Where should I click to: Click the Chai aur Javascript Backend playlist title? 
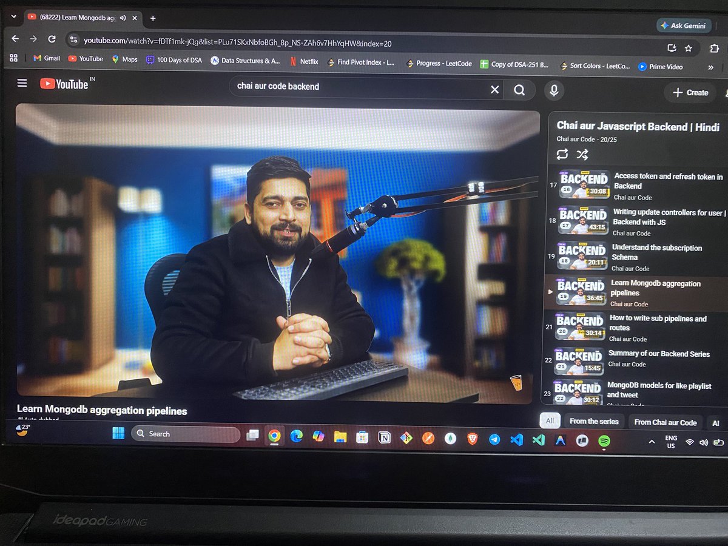(638, 127)
